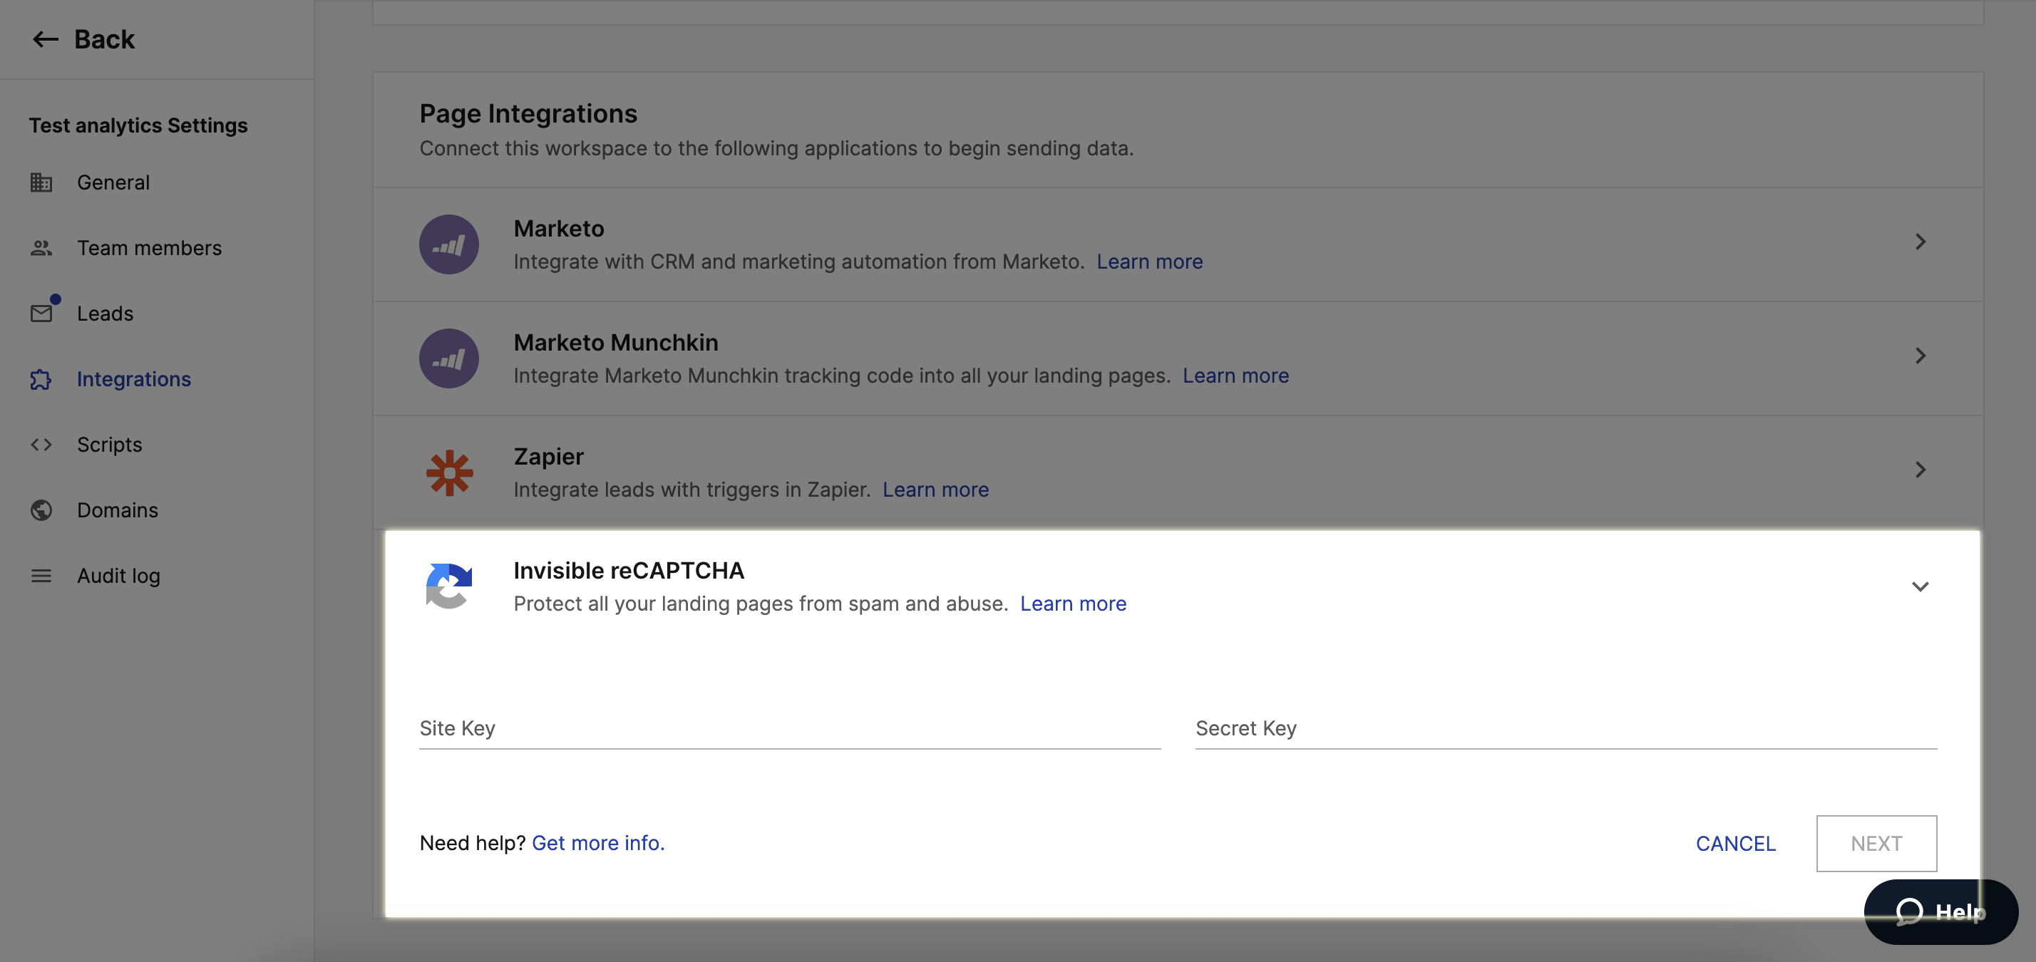
Task: Click the CANCEL button
Action: [x=1736, y=844]
